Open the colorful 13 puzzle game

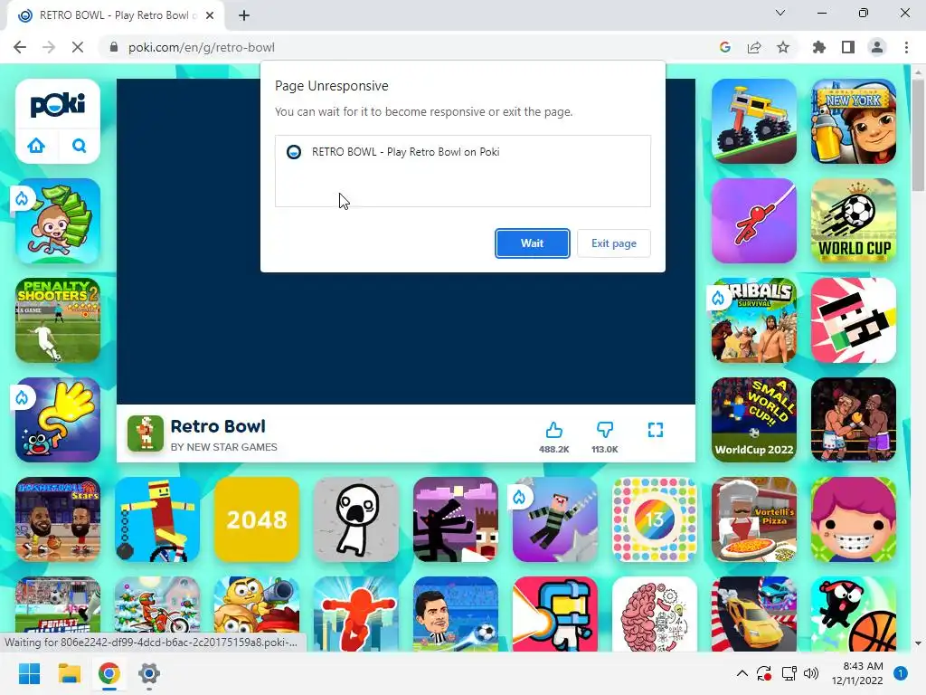point(655,519)
